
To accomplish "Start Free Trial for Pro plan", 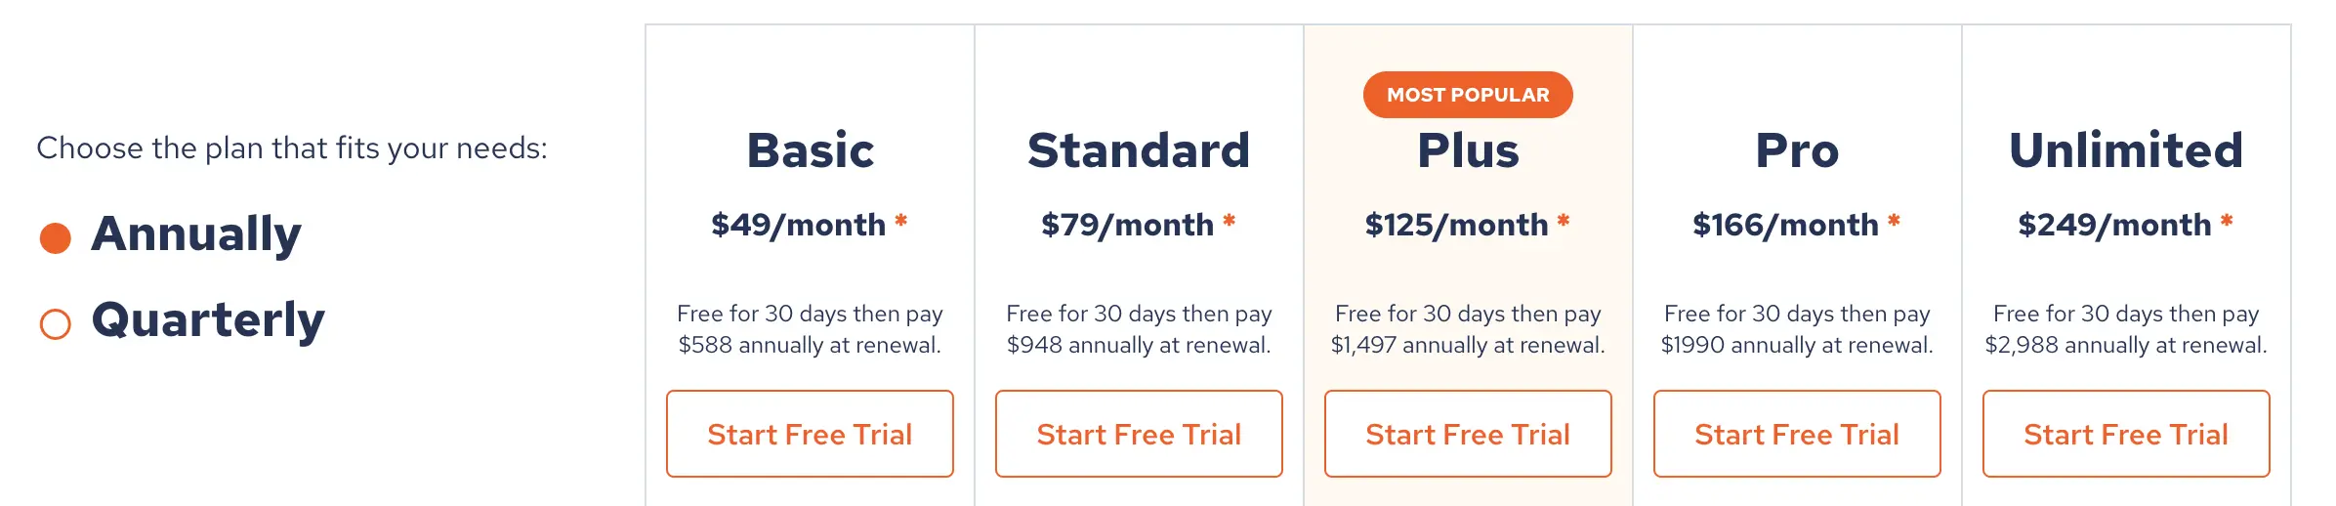I will coord(1797,434).
